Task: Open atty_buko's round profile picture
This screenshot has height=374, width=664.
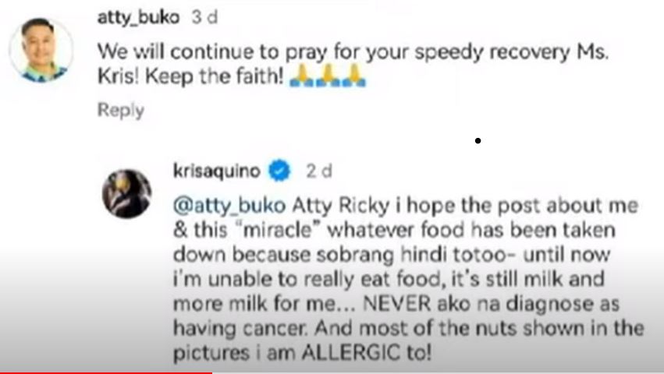Action: 41,50
